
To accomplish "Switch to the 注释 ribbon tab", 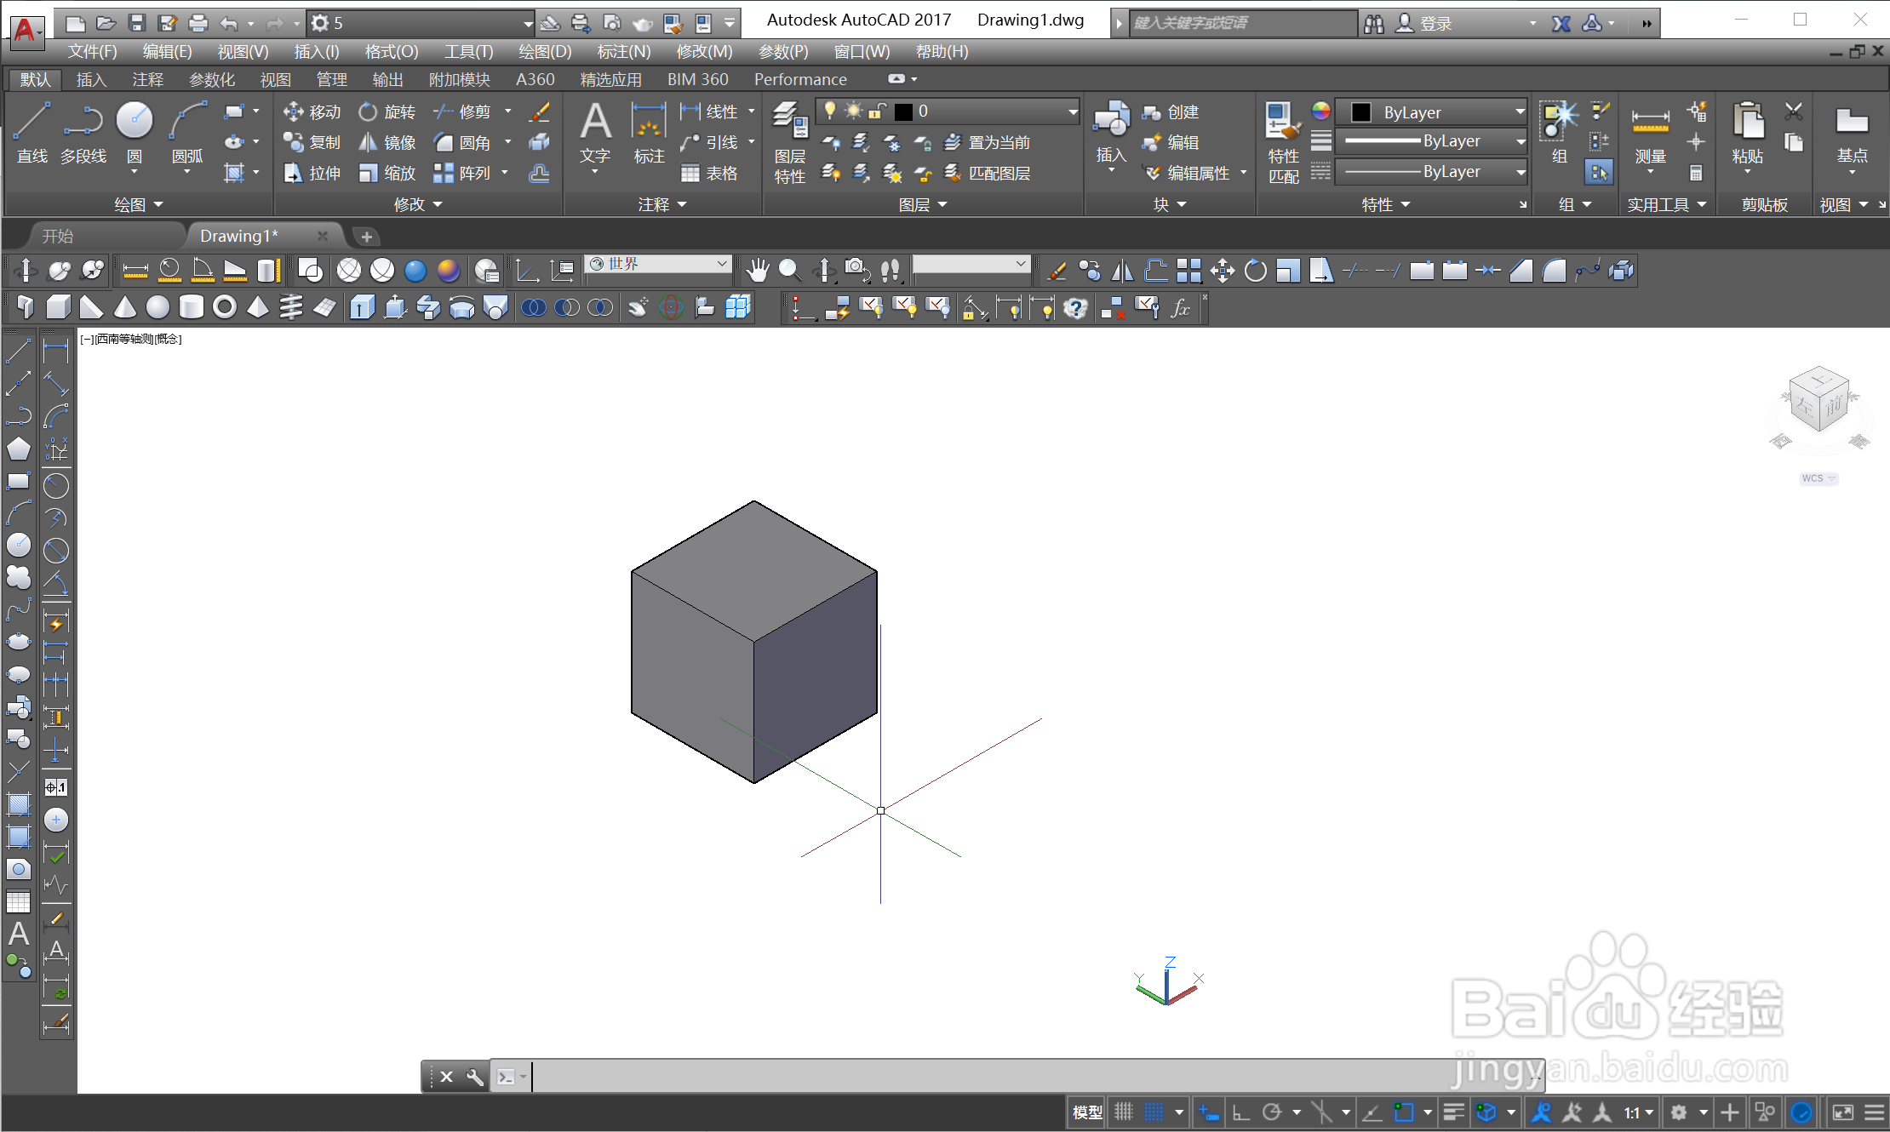I will pyautogui.click(x=147, y=79).
